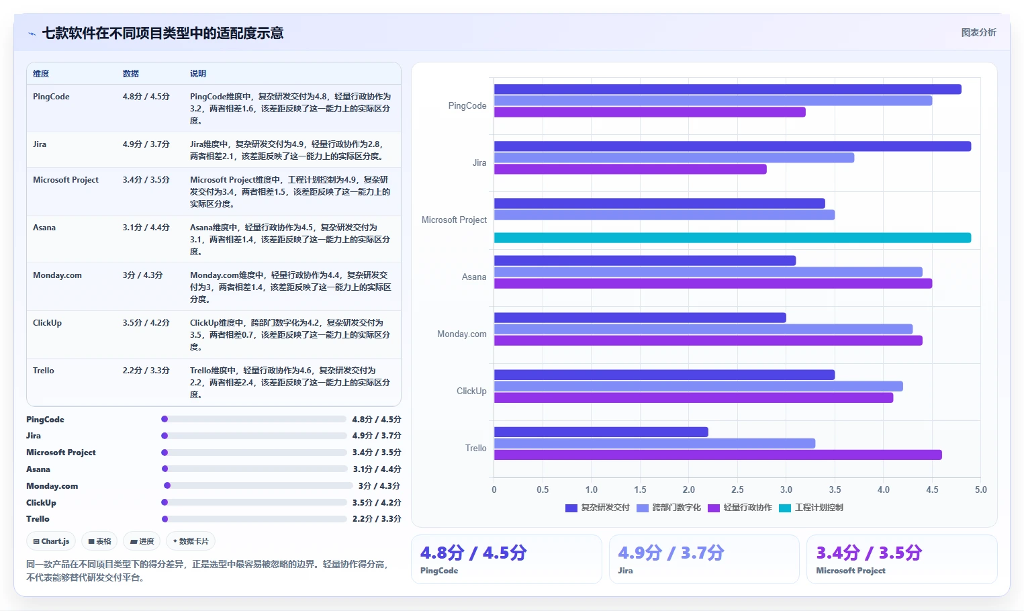Select the 表格 tag chip

(x=99, y=541)
